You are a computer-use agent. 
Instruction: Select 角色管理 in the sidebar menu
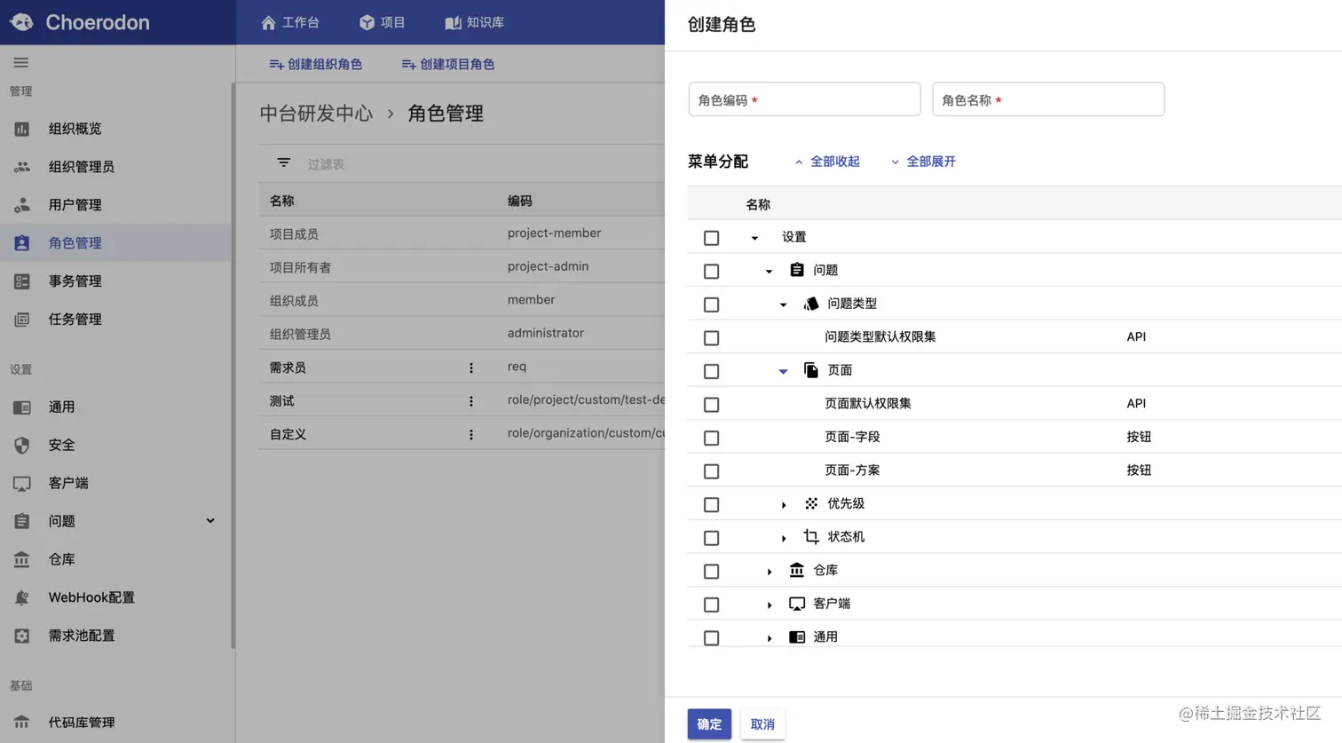pyautogui.click(x=115, y=242)
